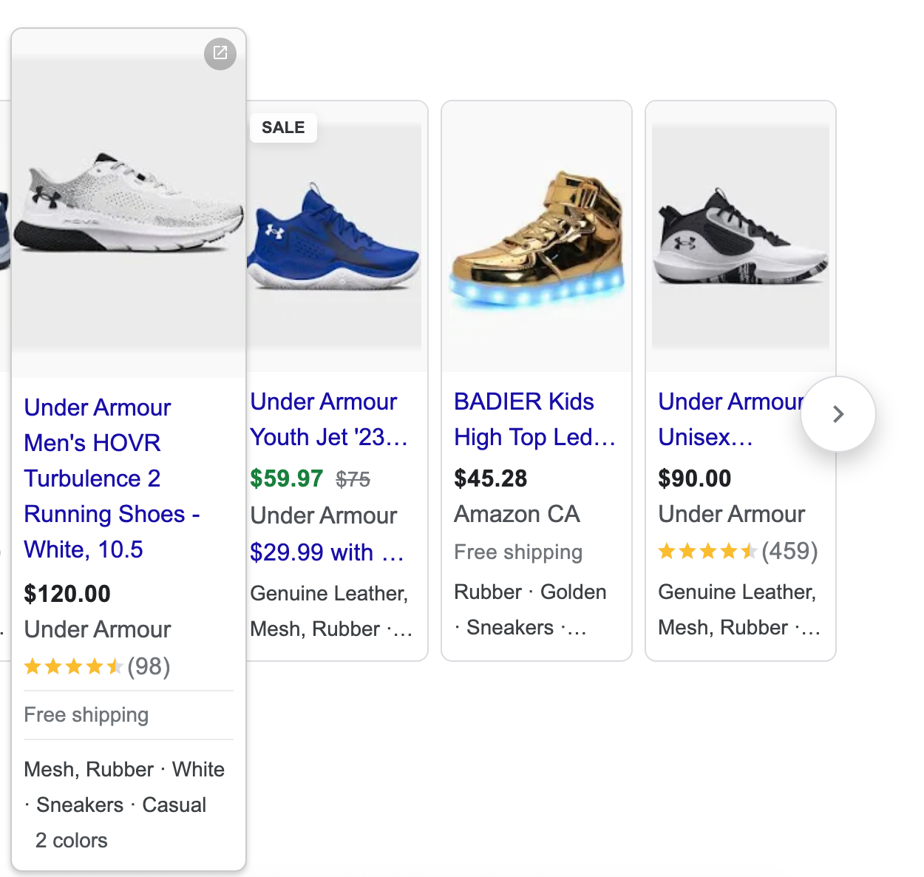
Task: Click the (459) review count on Unisex card
Action: tap(789, 551)
